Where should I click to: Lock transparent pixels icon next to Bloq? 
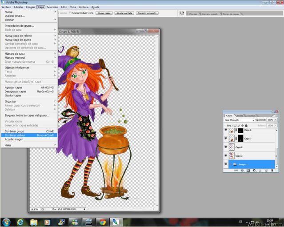[235, 125]
